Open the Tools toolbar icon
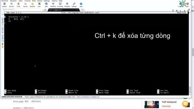 (x=18, y=5)
